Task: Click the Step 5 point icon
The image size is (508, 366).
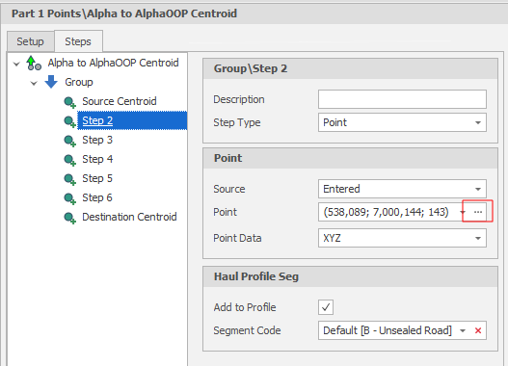Action: tap(69, 179)
